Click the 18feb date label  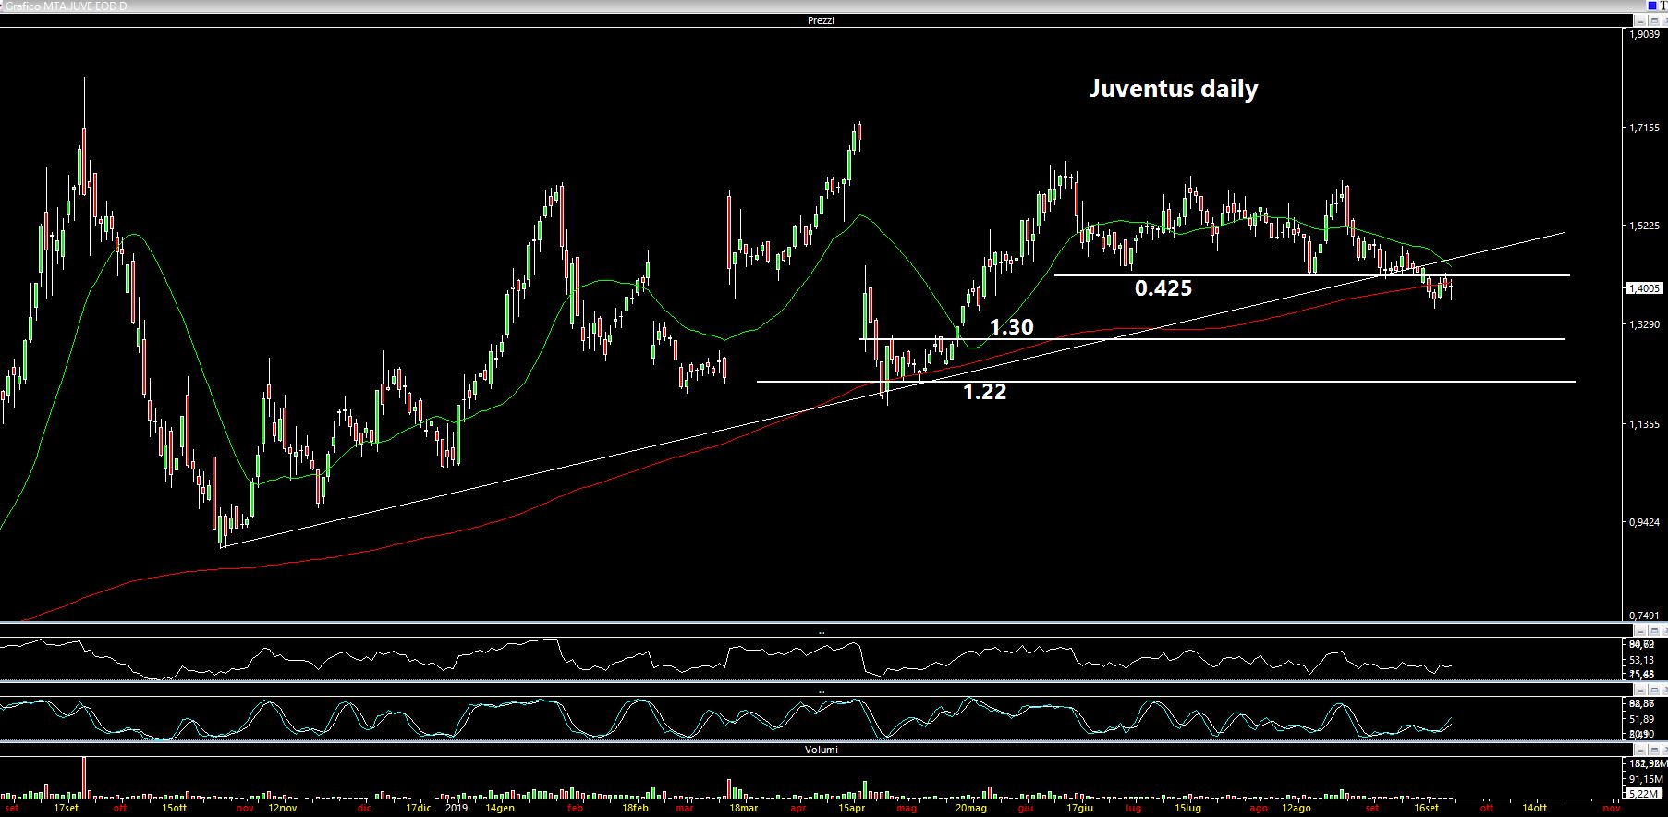[635, 808]
